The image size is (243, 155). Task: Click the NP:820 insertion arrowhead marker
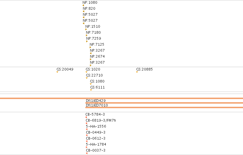point(84,11)
